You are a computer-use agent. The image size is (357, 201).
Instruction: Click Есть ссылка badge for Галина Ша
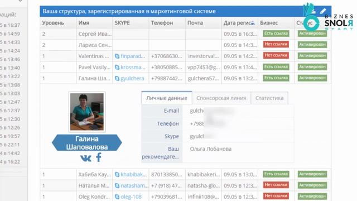[x=276, y=78]
